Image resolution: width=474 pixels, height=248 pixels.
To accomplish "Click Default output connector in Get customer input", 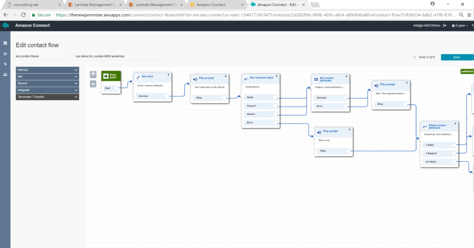I will pos(275,114).
